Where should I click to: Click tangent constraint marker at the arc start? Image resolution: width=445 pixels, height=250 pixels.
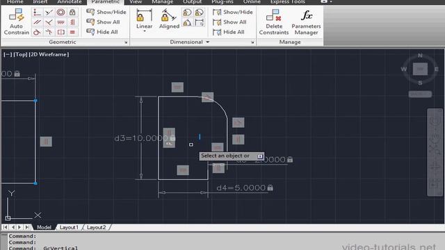click(207, 97)
